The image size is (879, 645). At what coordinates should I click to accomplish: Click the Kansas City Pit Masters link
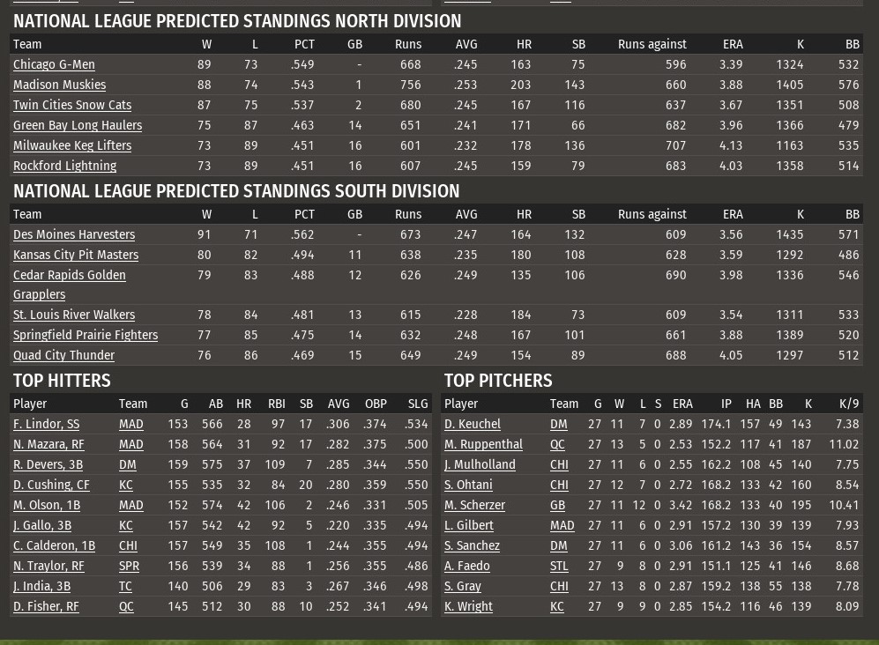pos(76,255)
